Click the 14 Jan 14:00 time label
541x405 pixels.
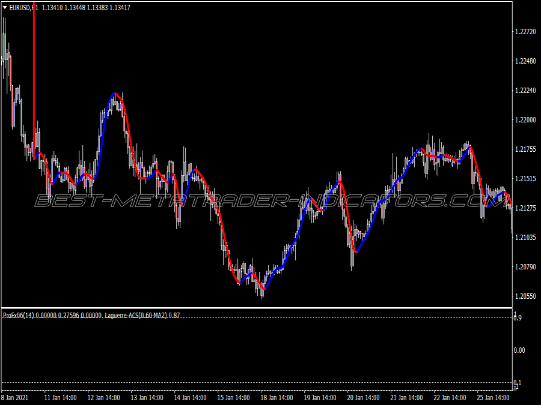(x=190, y=398)
